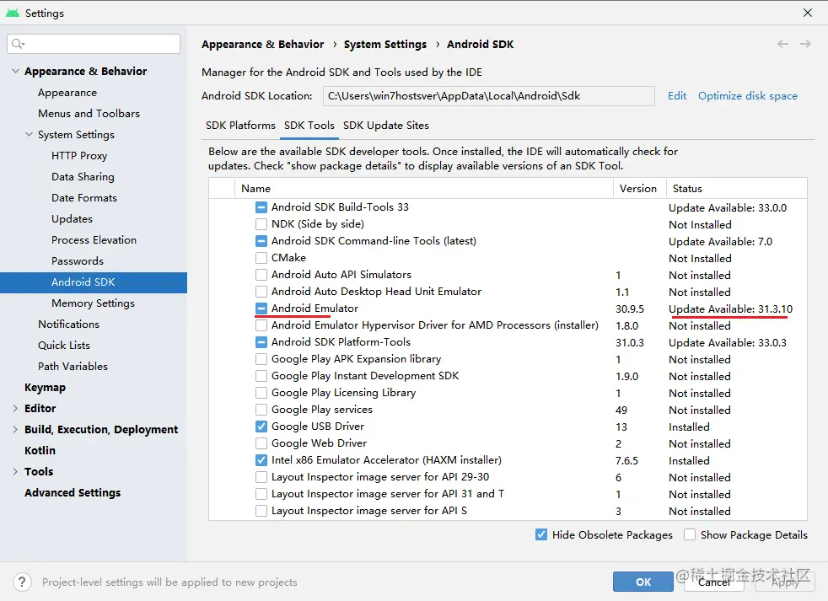Click the Status column header
The image size is (828, 601).
click(737, 189)
